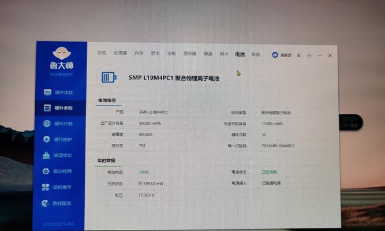Open 游戏精选 game picks sidebar item
The width and height of the screenshot is (385, 231).
[x=57, y=203]
